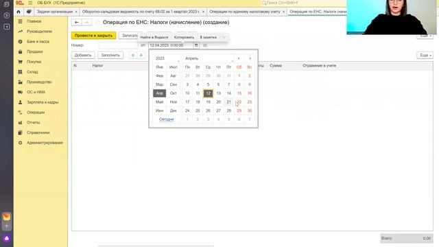Image resolution: width=439 pixels, height=247 pixels.
Task: Select month Окт in calendar
Action: [x=174, y=93]
